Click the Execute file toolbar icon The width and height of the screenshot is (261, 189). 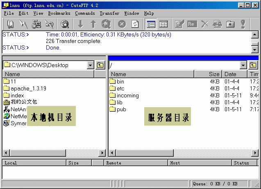click(218, 24)
